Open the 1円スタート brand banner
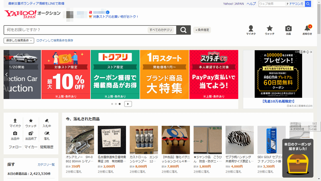The width and height of the screenshot is (321, 181). (x=165, y=74)
